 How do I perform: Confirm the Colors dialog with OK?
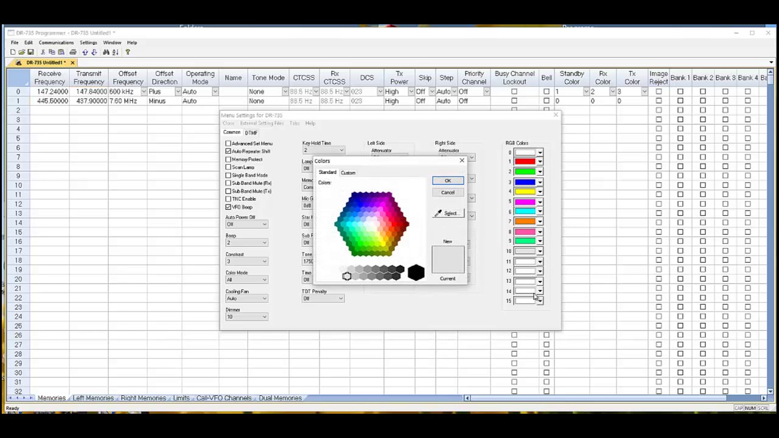(448, 181)
